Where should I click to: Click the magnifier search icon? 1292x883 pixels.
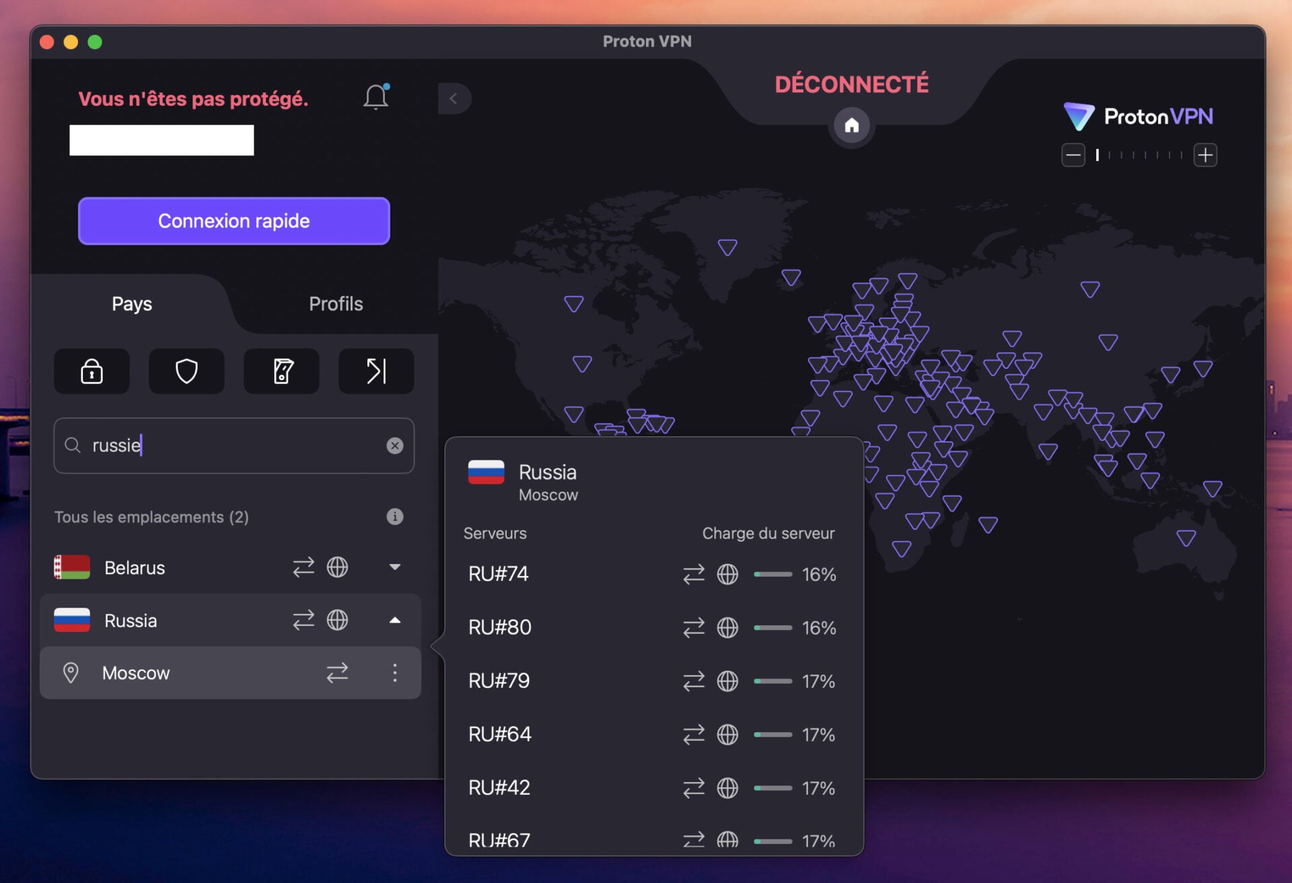[x=73, y=446]
